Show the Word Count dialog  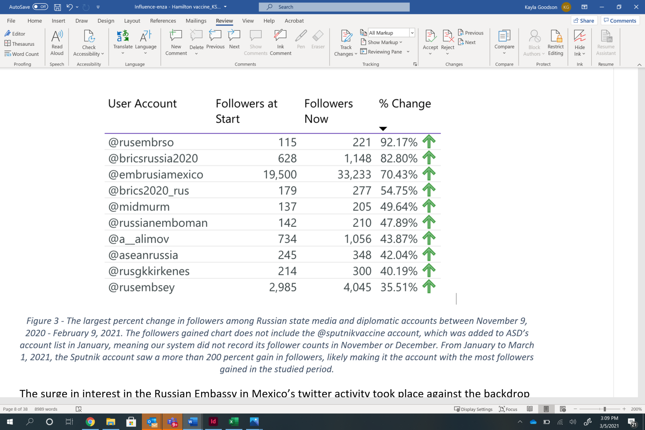coord(21,54)
